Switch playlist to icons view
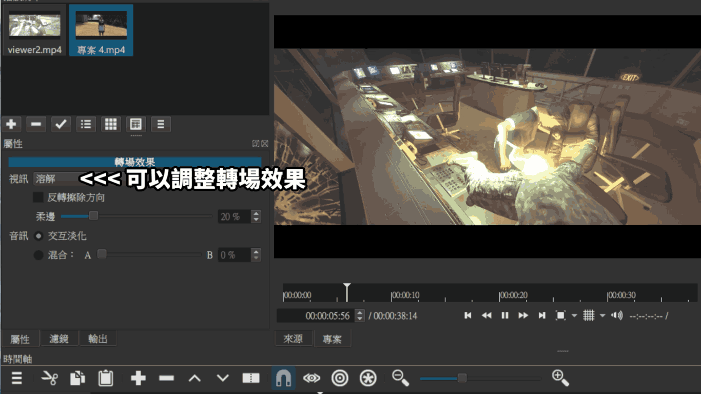Viewport: 701px width, 394px height. [x=136, y=124]
